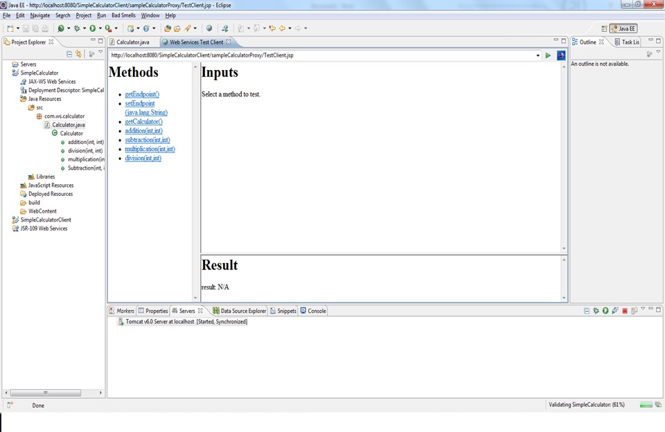The height and width of the screenshot is (432, 665).
Task: Open the Navigate menu
Action: tap(40, 15)
